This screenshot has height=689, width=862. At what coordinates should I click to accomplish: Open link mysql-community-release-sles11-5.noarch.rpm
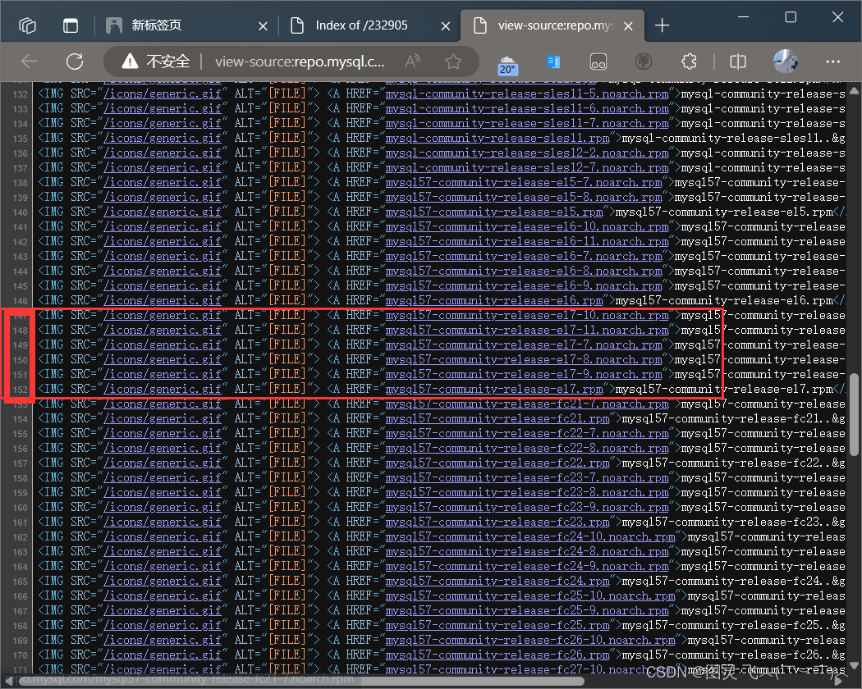coord(527,94)
